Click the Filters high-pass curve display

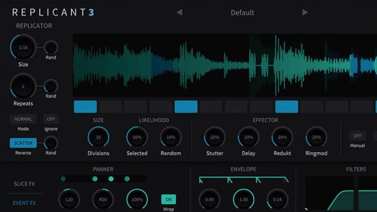329,193
